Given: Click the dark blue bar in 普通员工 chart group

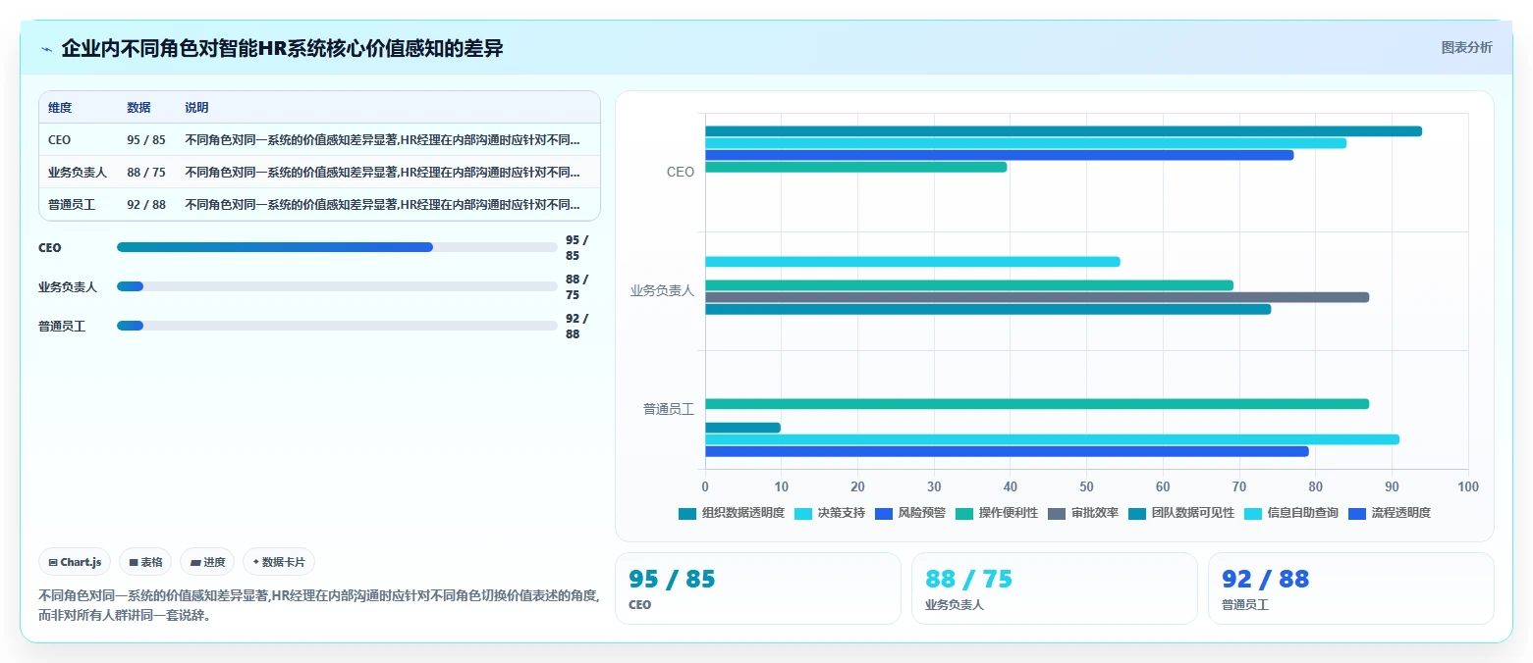Looking at the screenshot, I should point(1007,451).
